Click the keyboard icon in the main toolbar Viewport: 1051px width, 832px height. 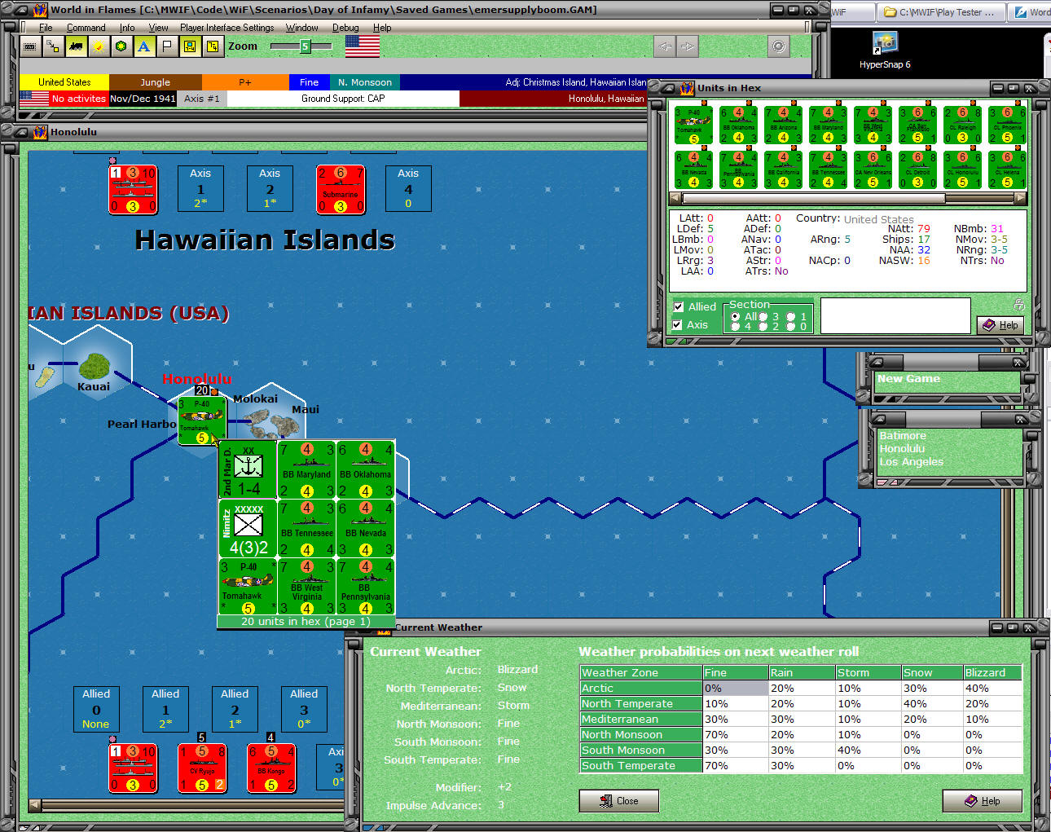coord(30,46)
